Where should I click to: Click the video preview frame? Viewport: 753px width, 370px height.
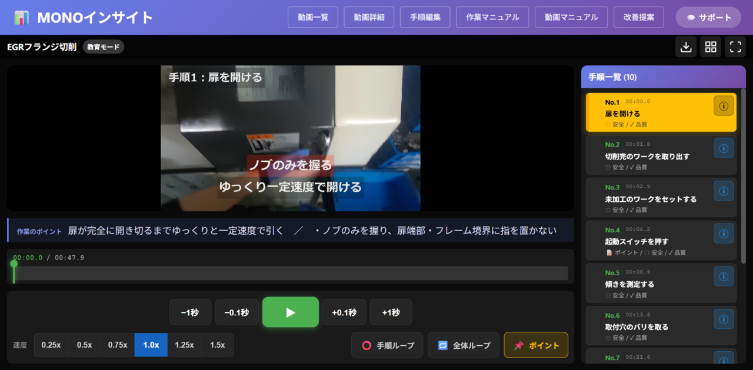(291, 138)
